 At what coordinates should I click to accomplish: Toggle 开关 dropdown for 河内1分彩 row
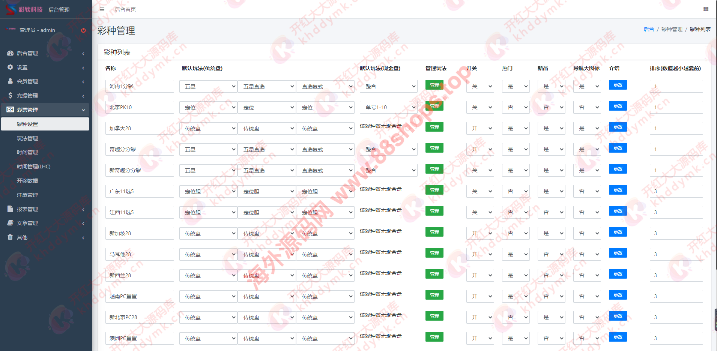point(480,86)
